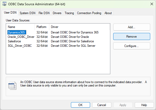Click the Cancel button
Viewport: 156px width, 110px height.
click(102, 105)
